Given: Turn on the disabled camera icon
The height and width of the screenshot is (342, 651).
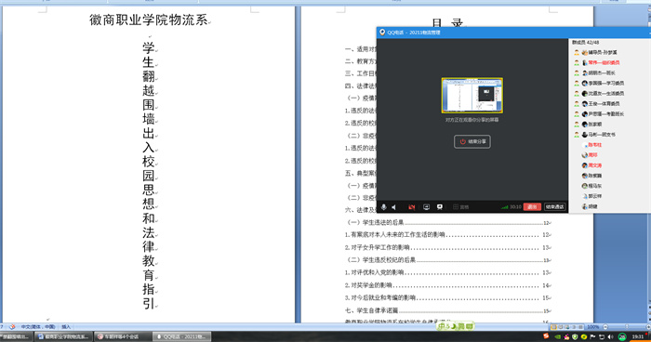Looking at the screenshot, I should click(x=411, y=206).
